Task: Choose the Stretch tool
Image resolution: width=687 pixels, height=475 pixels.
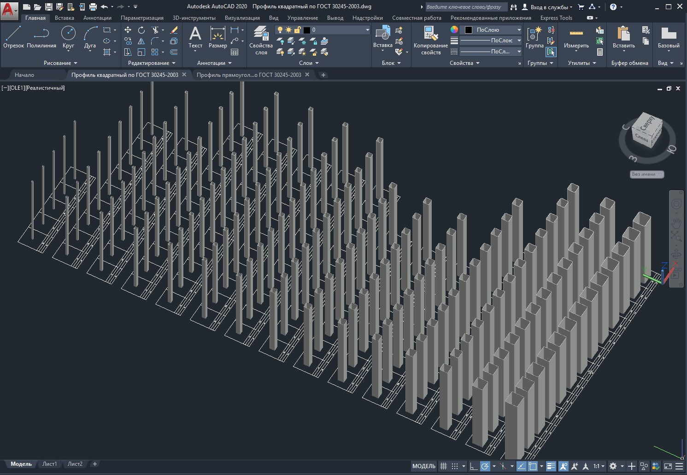Action: [128, 52]
